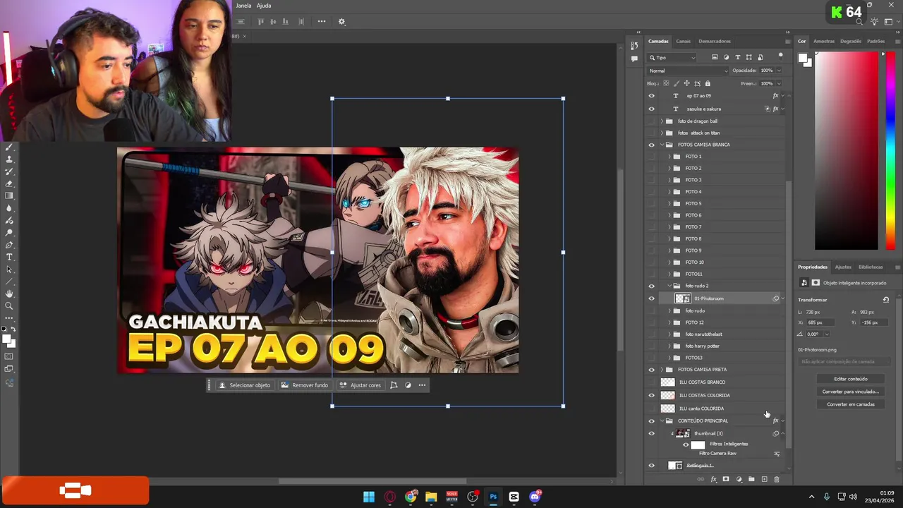
Task: Hide the Filtros Inteligentes smart filters
Action: click(686, 445)
